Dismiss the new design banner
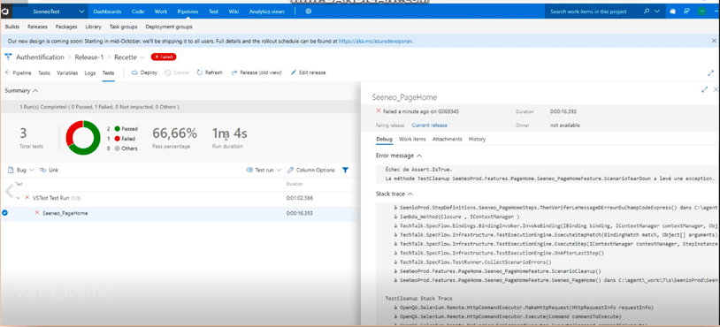 pos(714,41)
